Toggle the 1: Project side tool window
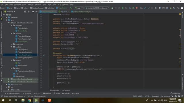184x103 pixels. click(x=1, y=15)
